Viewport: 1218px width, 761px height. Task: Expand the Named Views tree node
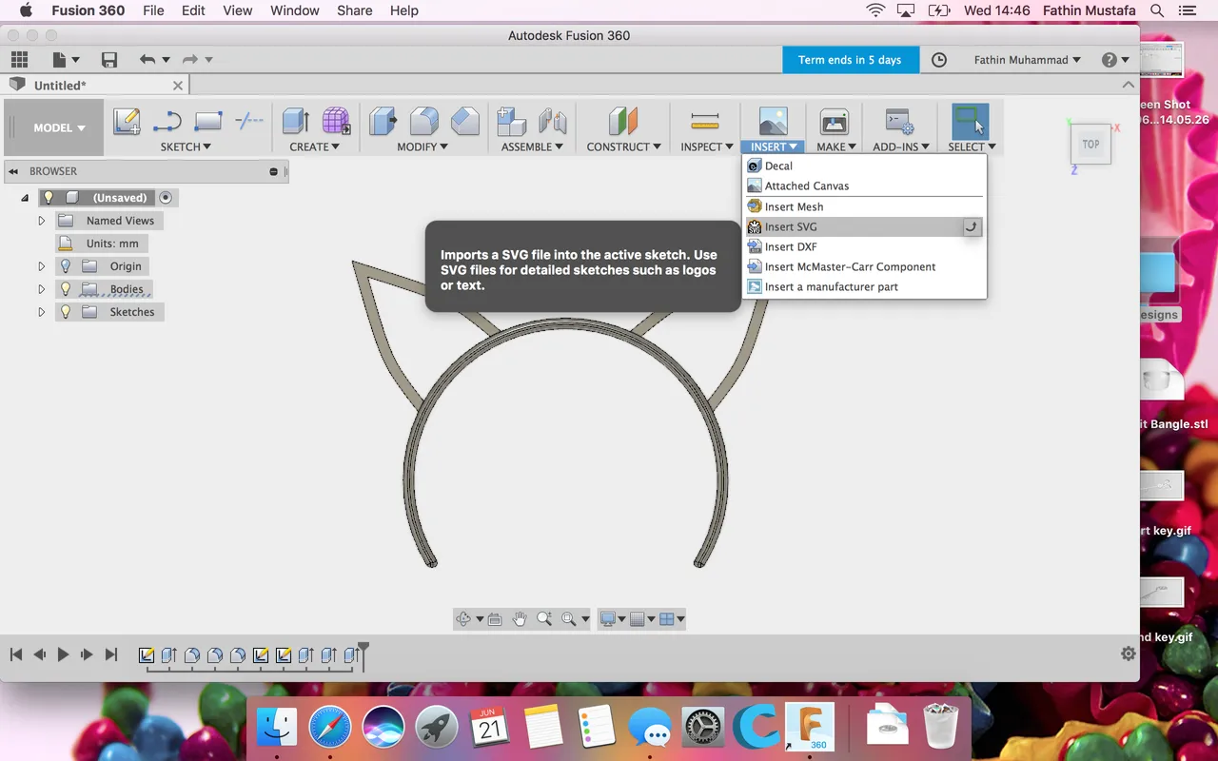point(41,221)
